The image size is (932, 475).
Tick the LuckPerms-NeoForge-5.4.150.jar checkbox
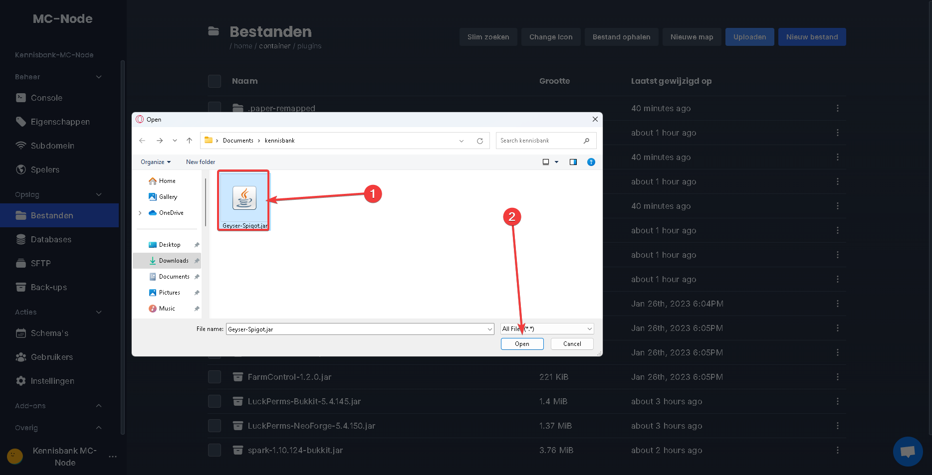(x=215, y=426)
